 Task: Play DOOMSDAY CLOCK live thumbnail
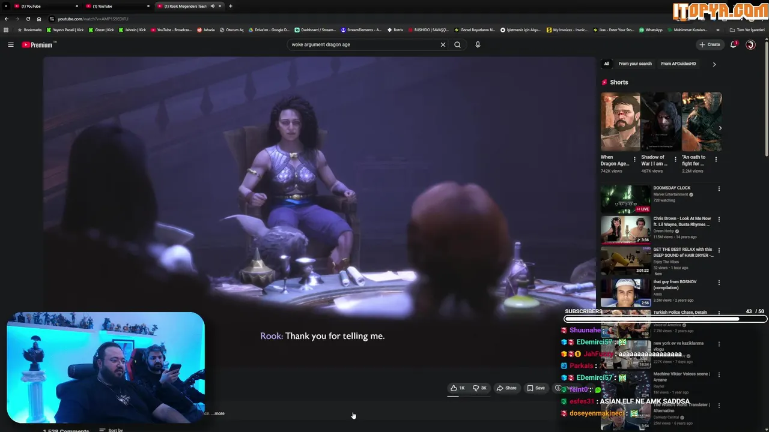click(625, 199)
